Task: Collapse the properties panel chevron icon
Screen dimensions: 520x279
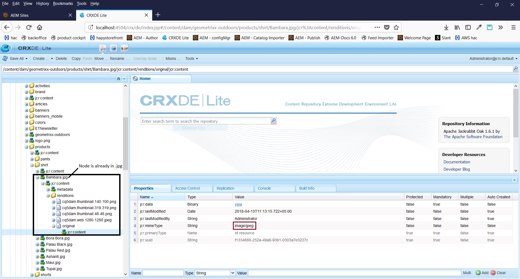Action: click(514, 180)
